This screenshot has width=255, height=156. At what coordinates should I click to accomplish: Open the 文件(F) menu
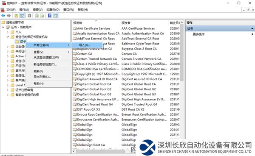11,10
